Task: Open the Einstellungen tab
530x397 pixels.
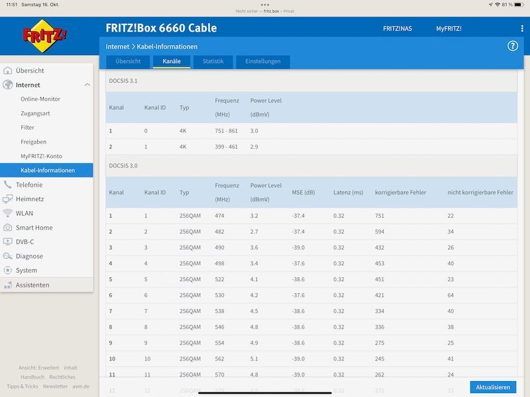Action: (x=262, y=62)
